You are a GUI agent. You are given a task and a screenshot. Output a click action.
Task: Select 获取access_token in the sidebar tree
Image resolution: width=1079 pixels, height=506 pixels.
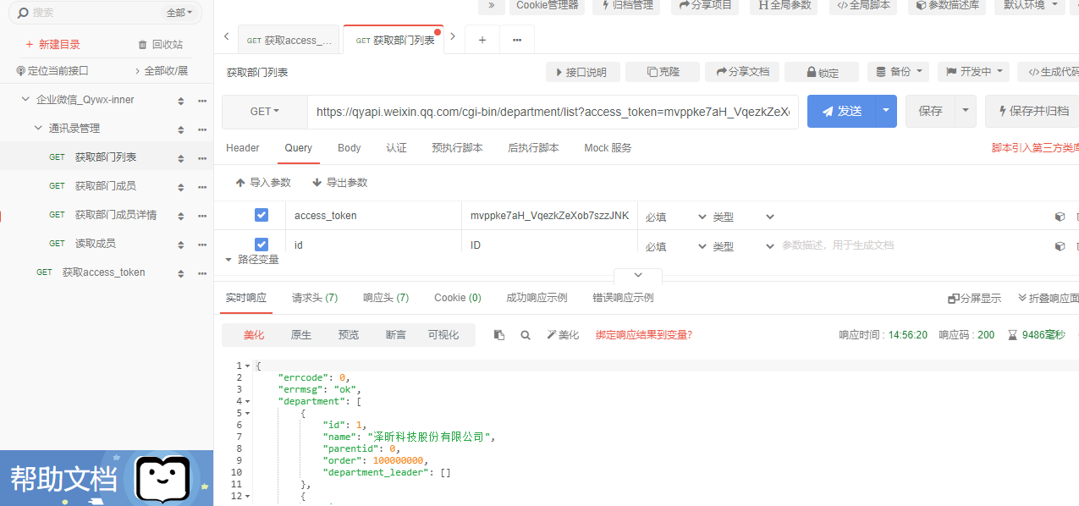pos(103,272)
